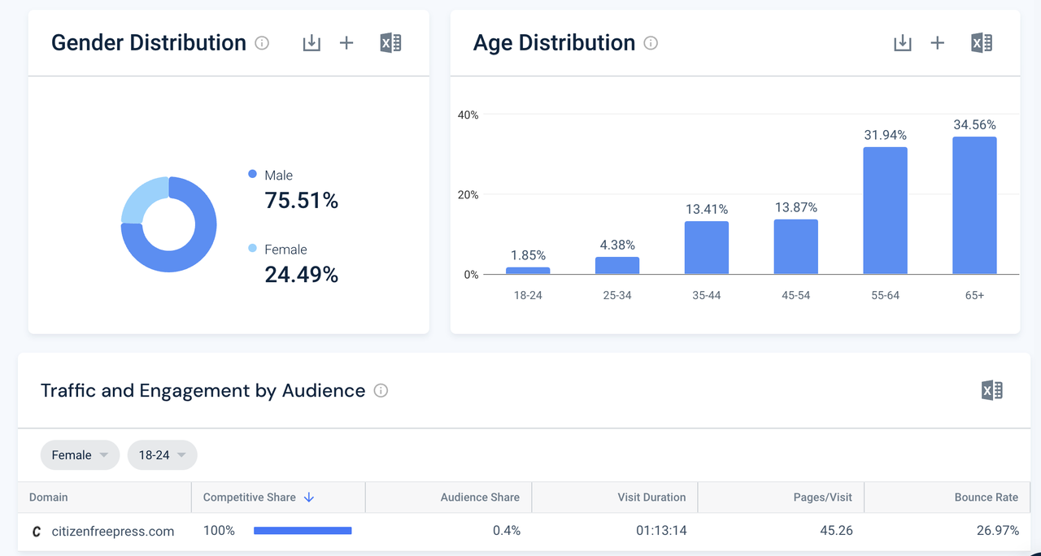Click the plus icon in Age Distribution
This screenshot has height=556, width=1041.
point(938,43)
